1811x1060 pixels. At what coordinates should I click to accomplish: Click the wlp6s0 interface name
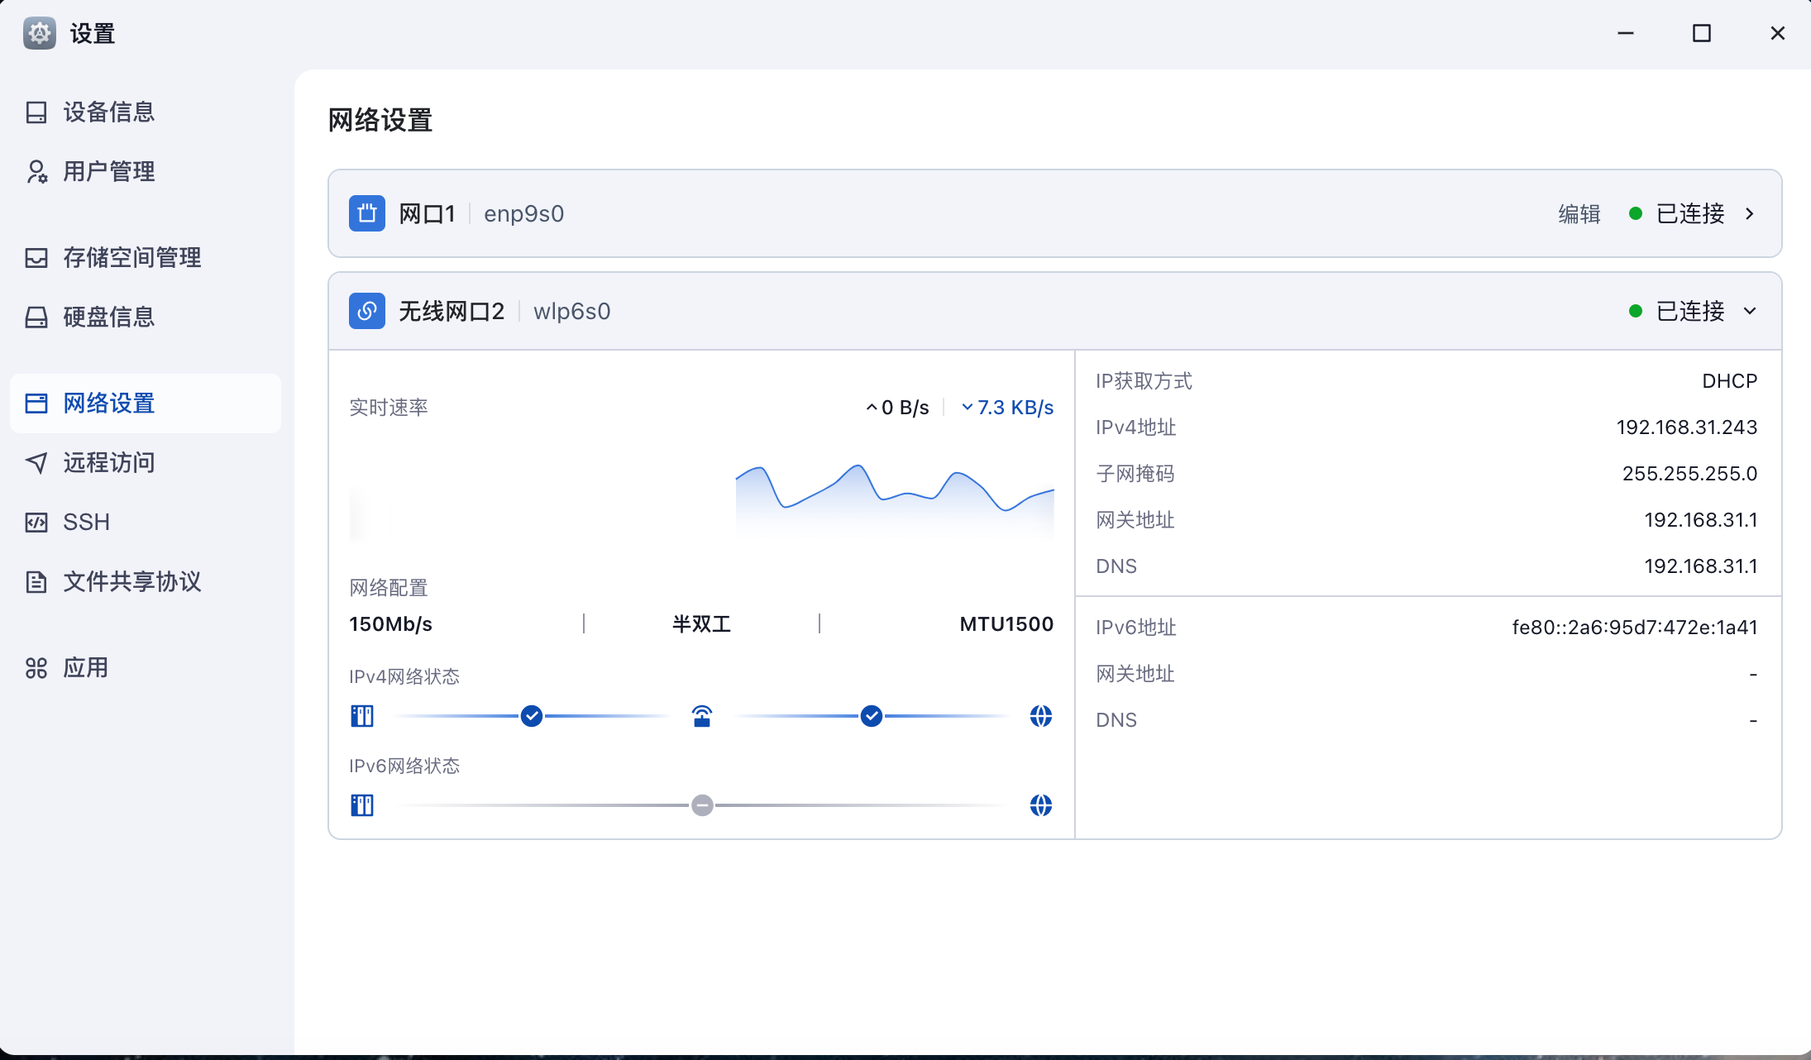[572, 312]
